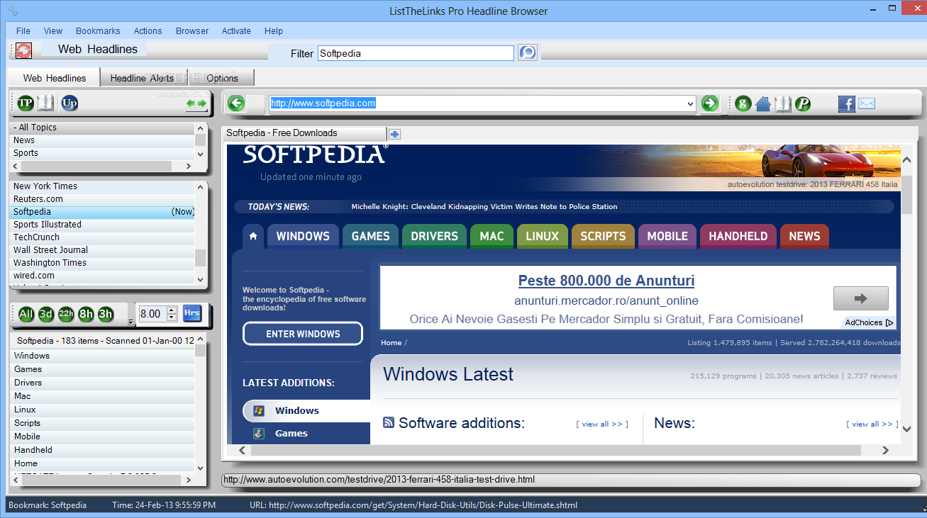The height and width of the screenshot is (518, 927).
Task: Click the RSS icon beside Software additions
Action: 389,422
